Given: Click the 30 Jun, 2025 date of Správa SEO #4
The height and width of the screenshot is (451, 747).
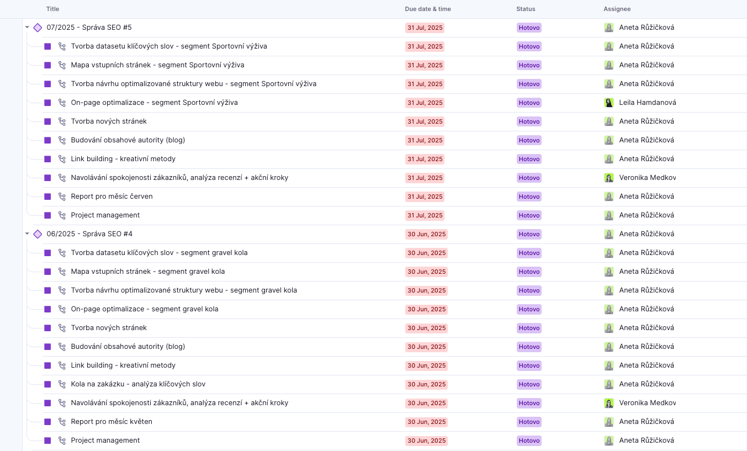Looking at the screenshot, I should pyautogui.click(x=426, y=234).
